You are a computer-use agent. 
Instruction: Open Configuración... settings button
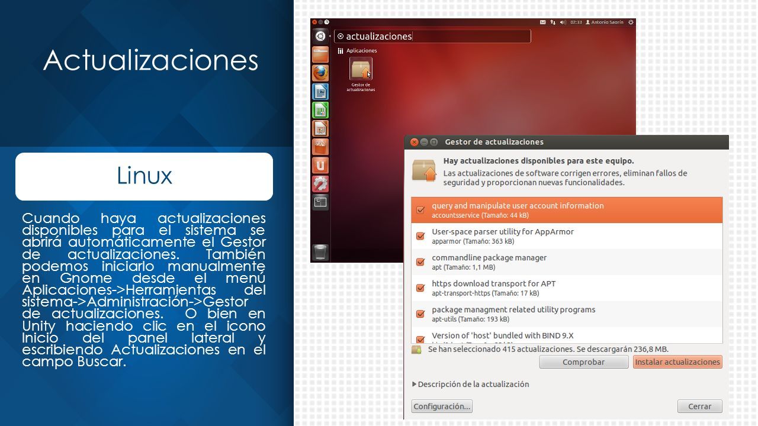pyautogui.click(x=442, y=406)
